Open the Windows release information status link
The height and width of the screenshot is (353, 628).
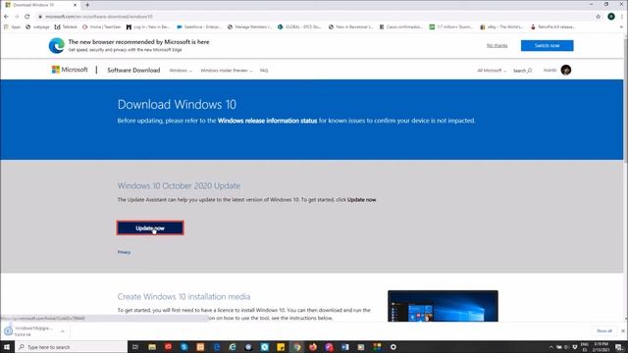pos(267,121)
